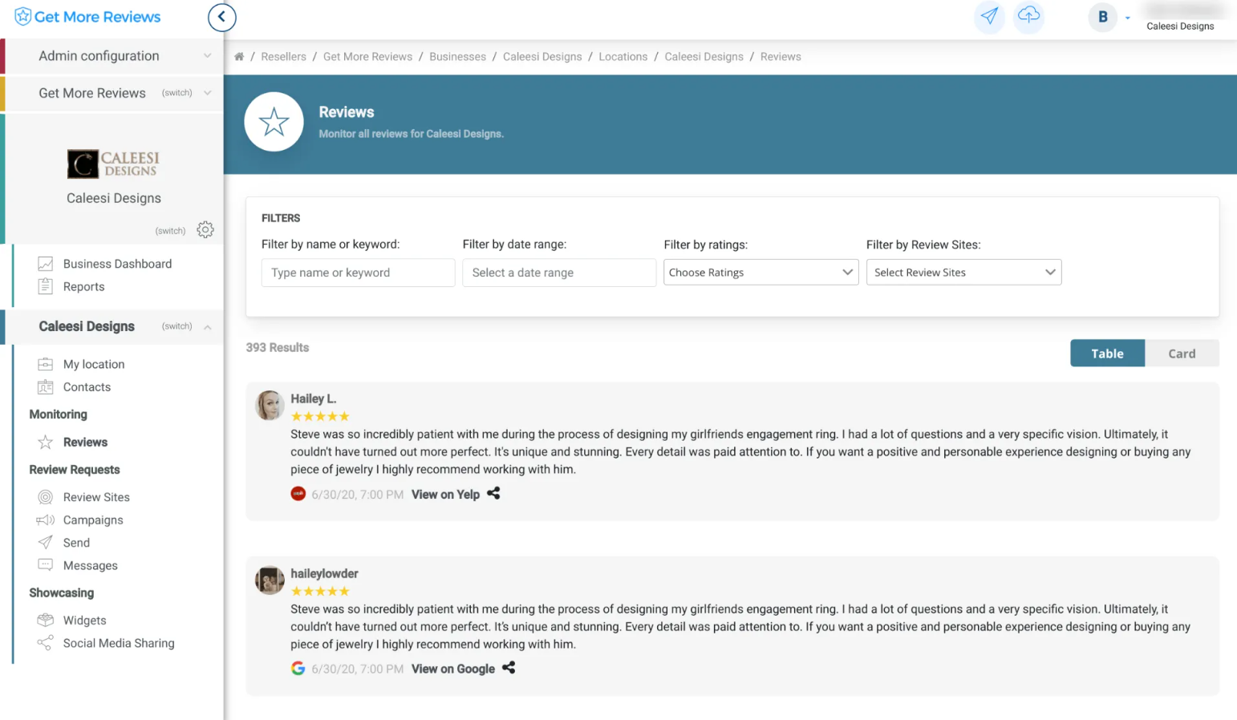Click the Contacts icon in sidebar
This screenshot has height=720, width=1237.
[x=46, y=387]
